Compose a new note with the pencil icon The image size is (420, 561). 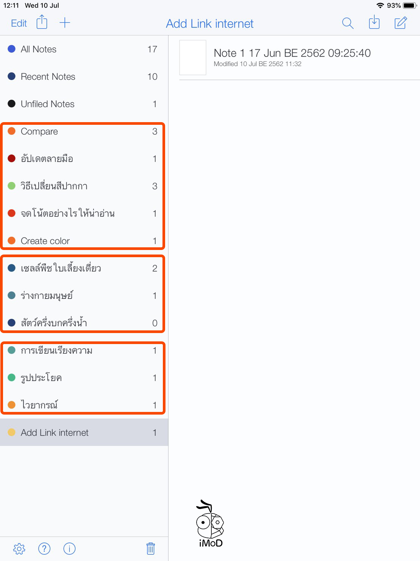click(x=400, y=23)
